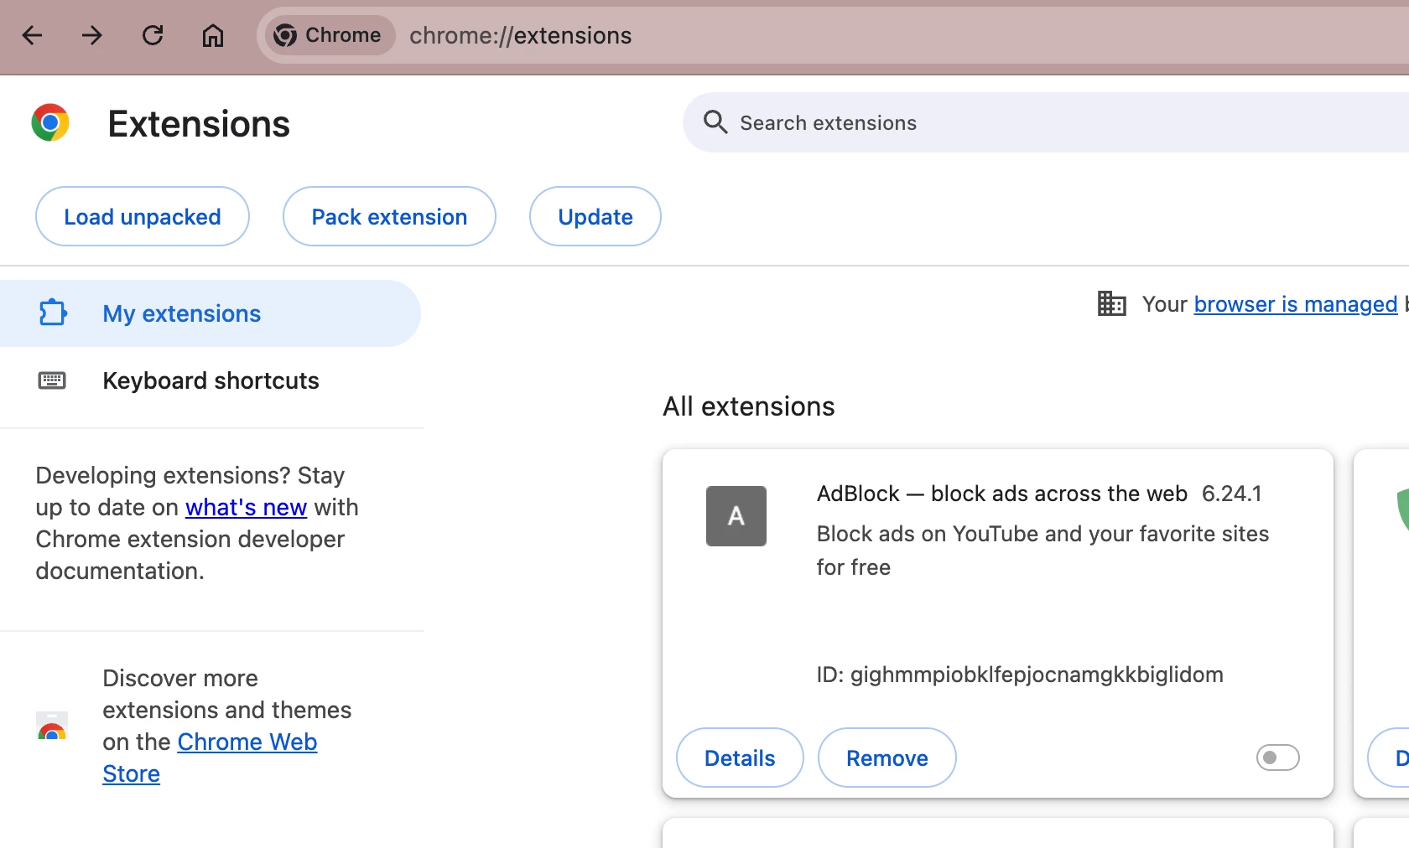The image size is (1409, 848).
Task: Click the My extensions puzzle icon
Action: click(x=53, y=313)
